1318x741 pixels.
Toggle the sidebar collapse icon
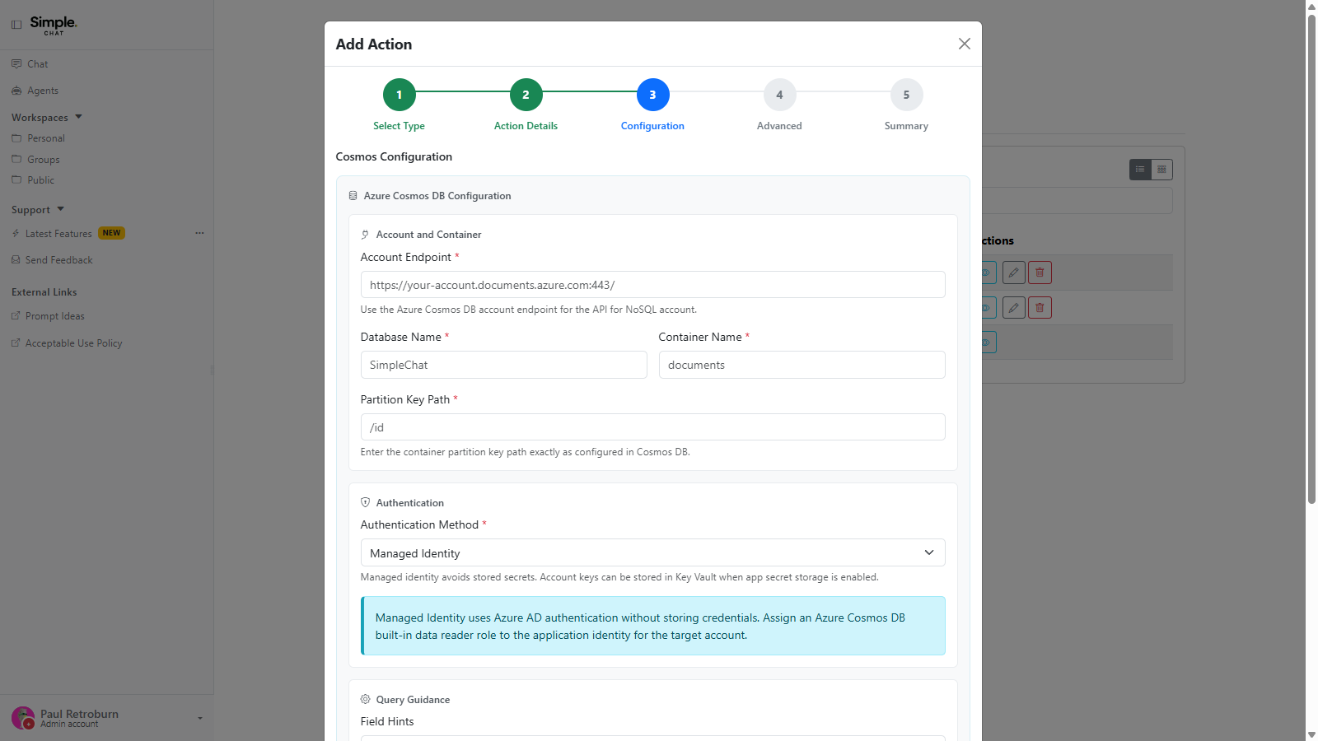16,25
